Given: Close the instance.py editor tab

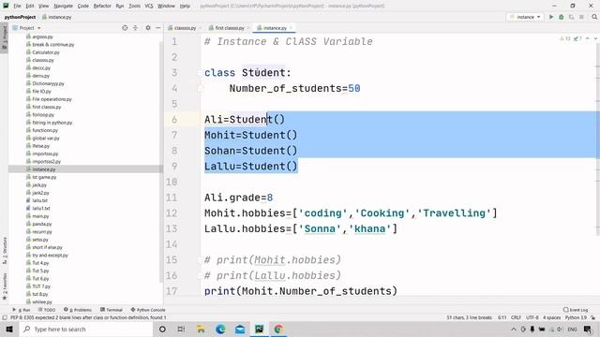Looking at the screenshot, I should click(x=292, y=28).
